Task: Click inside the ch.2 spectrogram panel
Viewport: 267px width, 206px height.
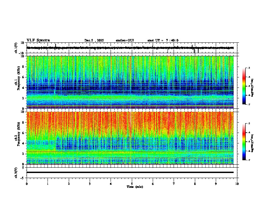Action: point(130,138)
